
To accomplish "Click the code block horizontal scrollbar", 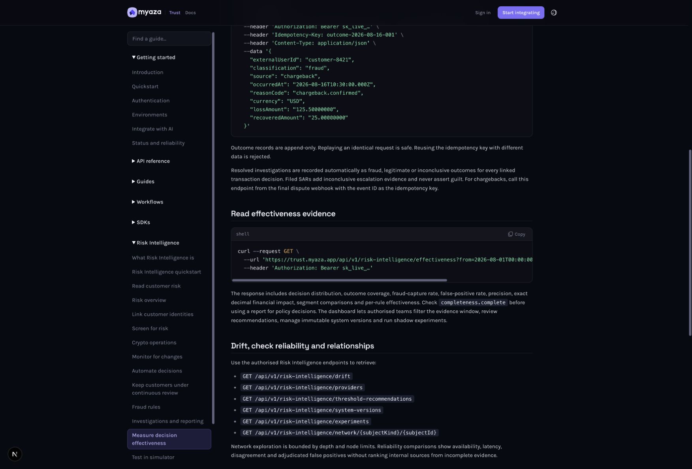I will click(x=339, y=280).
